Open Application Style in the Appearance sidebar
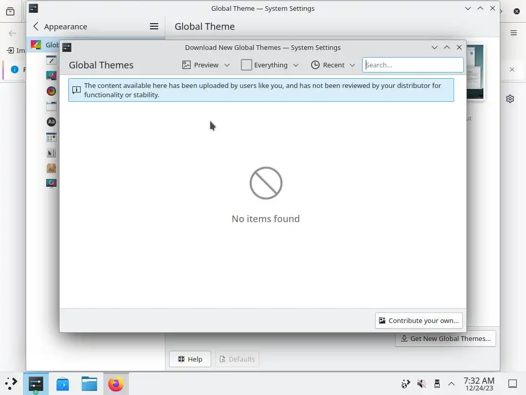 (51, 60)
